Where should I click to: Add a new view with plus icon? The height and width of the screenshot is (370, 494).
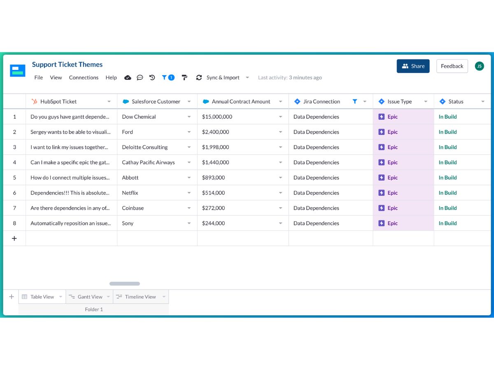[x=12, y=297]
